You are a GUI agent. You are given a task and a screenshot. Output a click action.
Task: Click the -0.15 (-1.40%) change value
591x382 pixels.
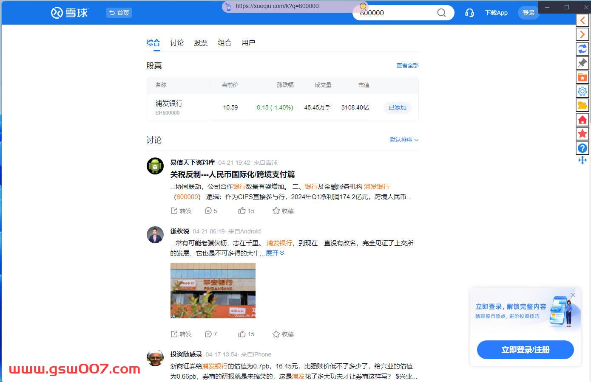click(274, 107)
